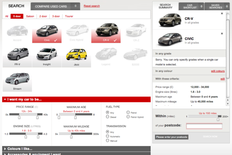232x155 pixels.
Task: Click the Search Now button
Action: 210,137
